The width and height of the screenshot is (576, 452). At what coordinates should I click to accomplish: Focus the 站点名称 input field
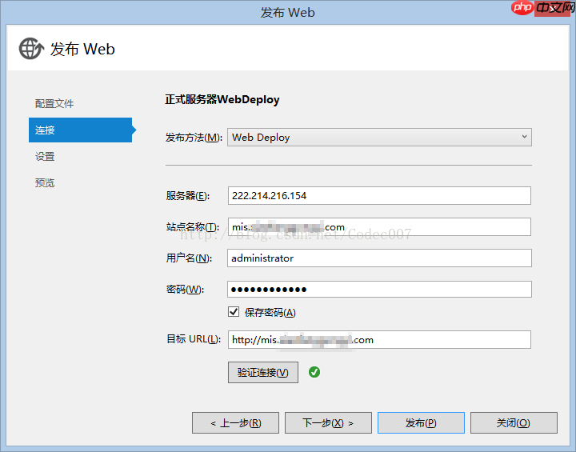[x=379, y=226]
